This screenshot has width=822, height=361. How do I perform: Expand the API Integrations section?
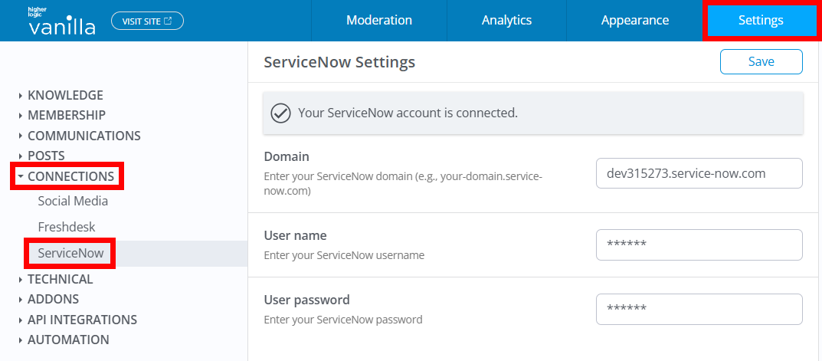[82, 320]
